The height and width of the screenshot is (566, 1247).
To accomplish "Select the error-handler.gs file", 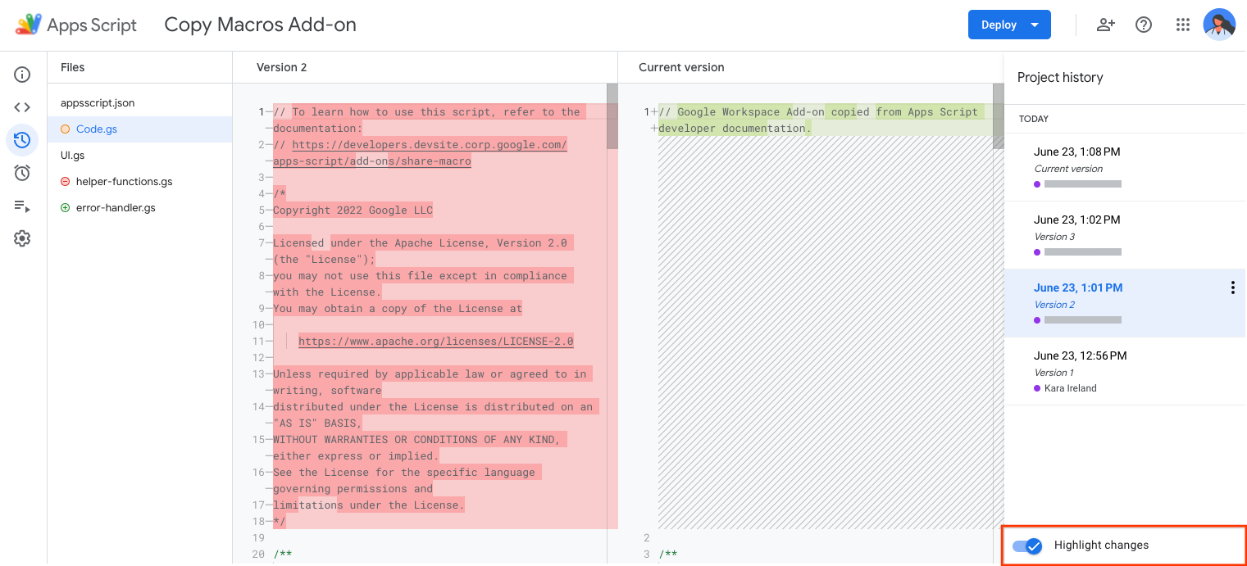I will pyautogui.click(x=116, y=208).
